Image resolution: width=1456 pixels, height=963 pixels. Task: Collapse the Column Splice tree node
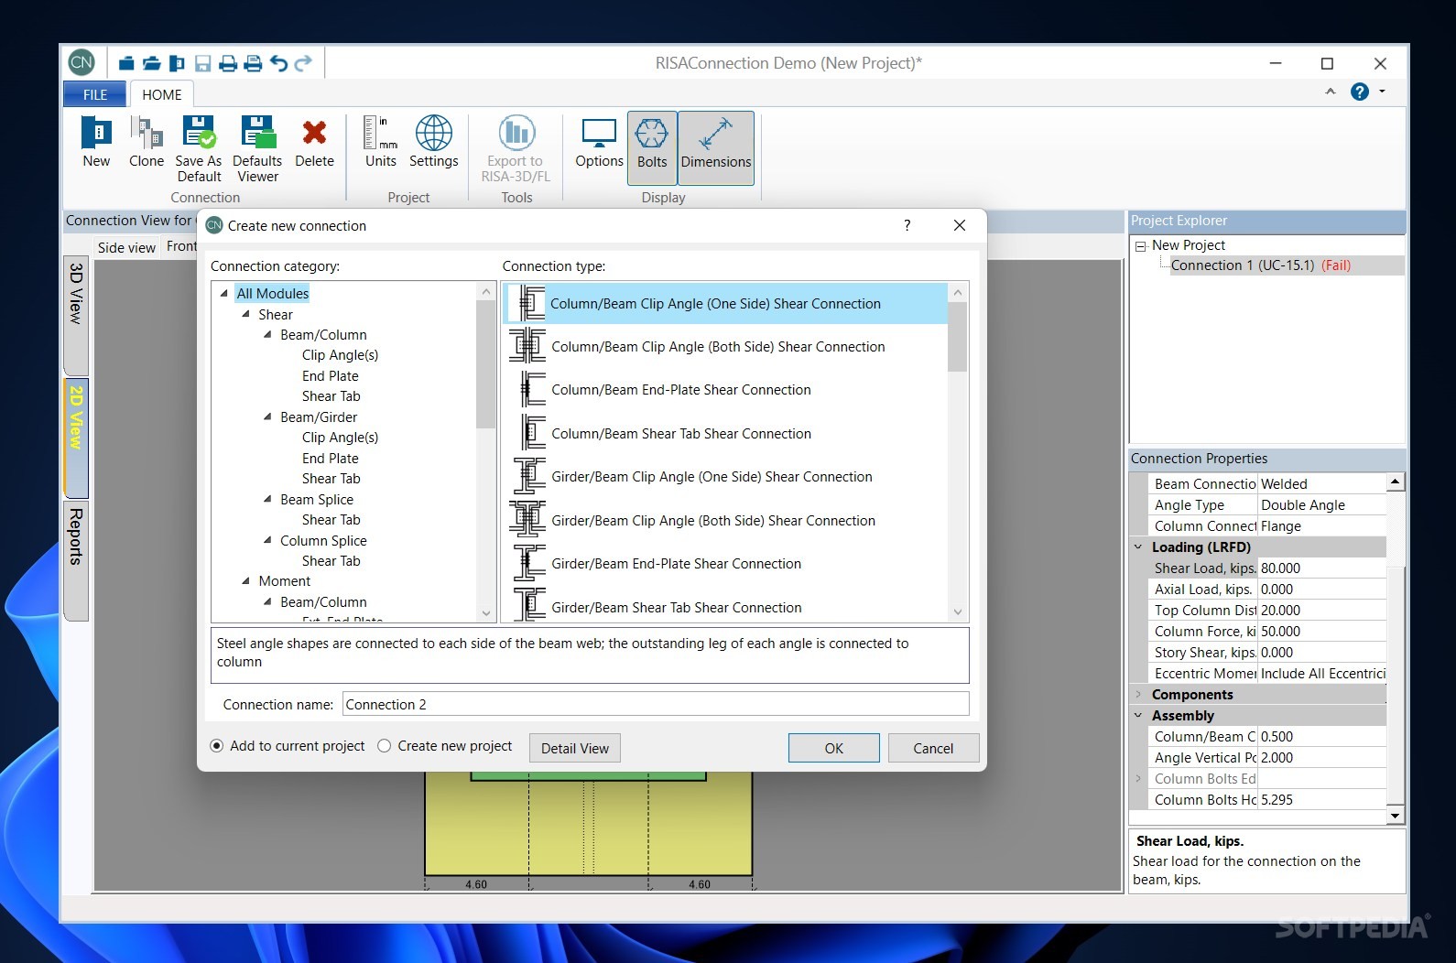268,541
